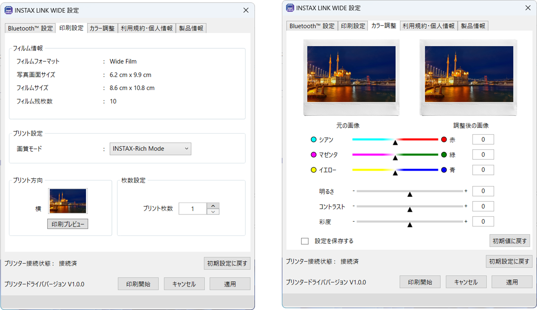Click the minus sign of 彩度 slider
Image resolution: width=537 pixels, height=310 pixels.
pyautogui.click(x=354, y=222)
